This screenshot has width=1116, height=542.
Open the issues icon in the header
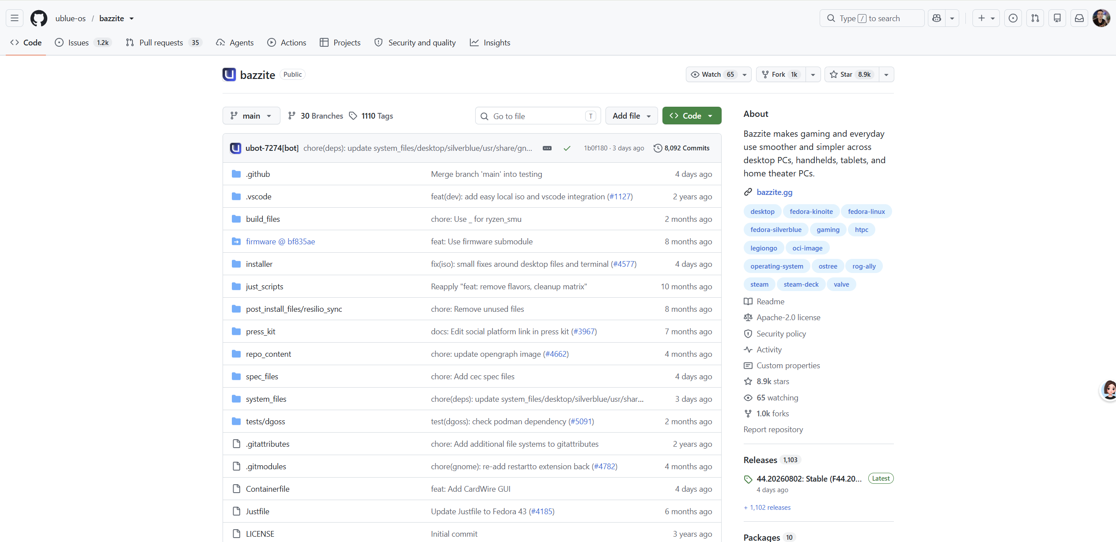[x=1013, y=18]
